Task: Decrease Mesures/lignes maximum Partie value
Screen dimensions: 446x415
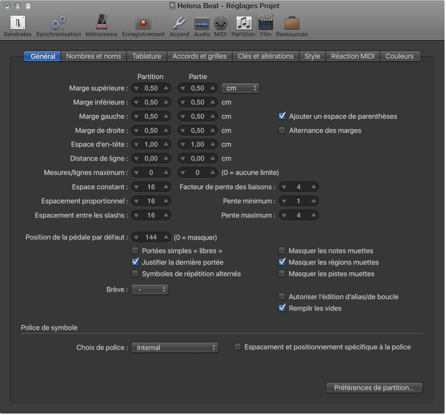Action: click(183, 173)
